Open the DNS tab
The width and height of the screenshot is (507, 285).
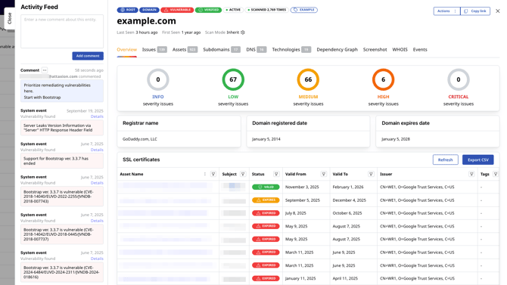pyautogui.click(x=256, y=49)
